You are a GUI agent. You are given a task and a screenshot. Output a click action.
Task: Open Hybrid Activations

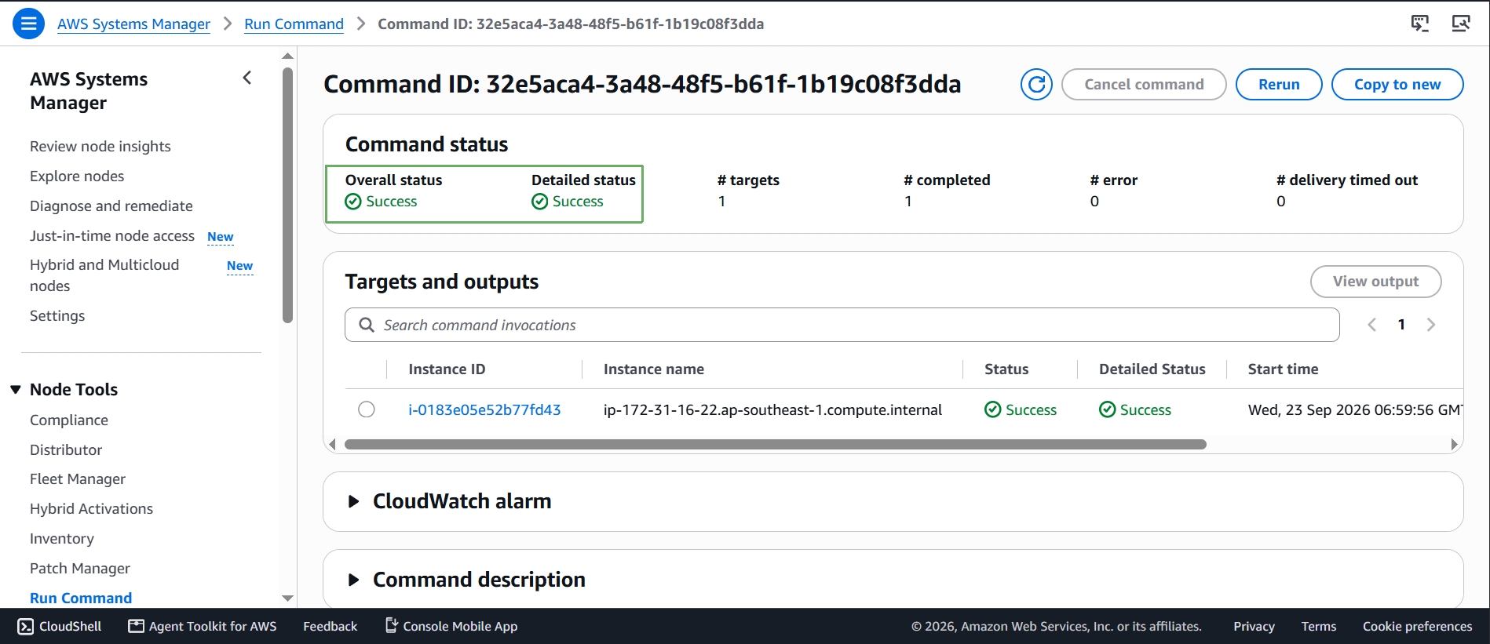pos(91,509)
